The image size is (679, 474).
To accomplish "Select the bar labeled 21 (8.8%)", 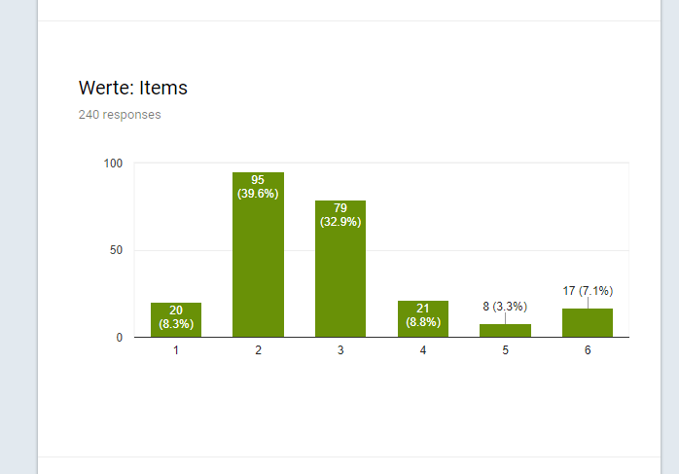I will [x=423, y=318].
